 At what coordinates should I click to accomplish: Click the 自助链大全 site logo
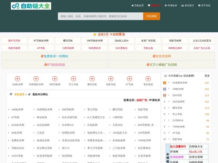tap(31, 6)
